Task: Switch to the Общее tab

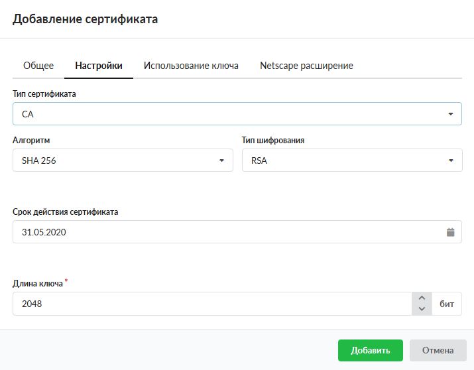Action: [x=38, y=66]
